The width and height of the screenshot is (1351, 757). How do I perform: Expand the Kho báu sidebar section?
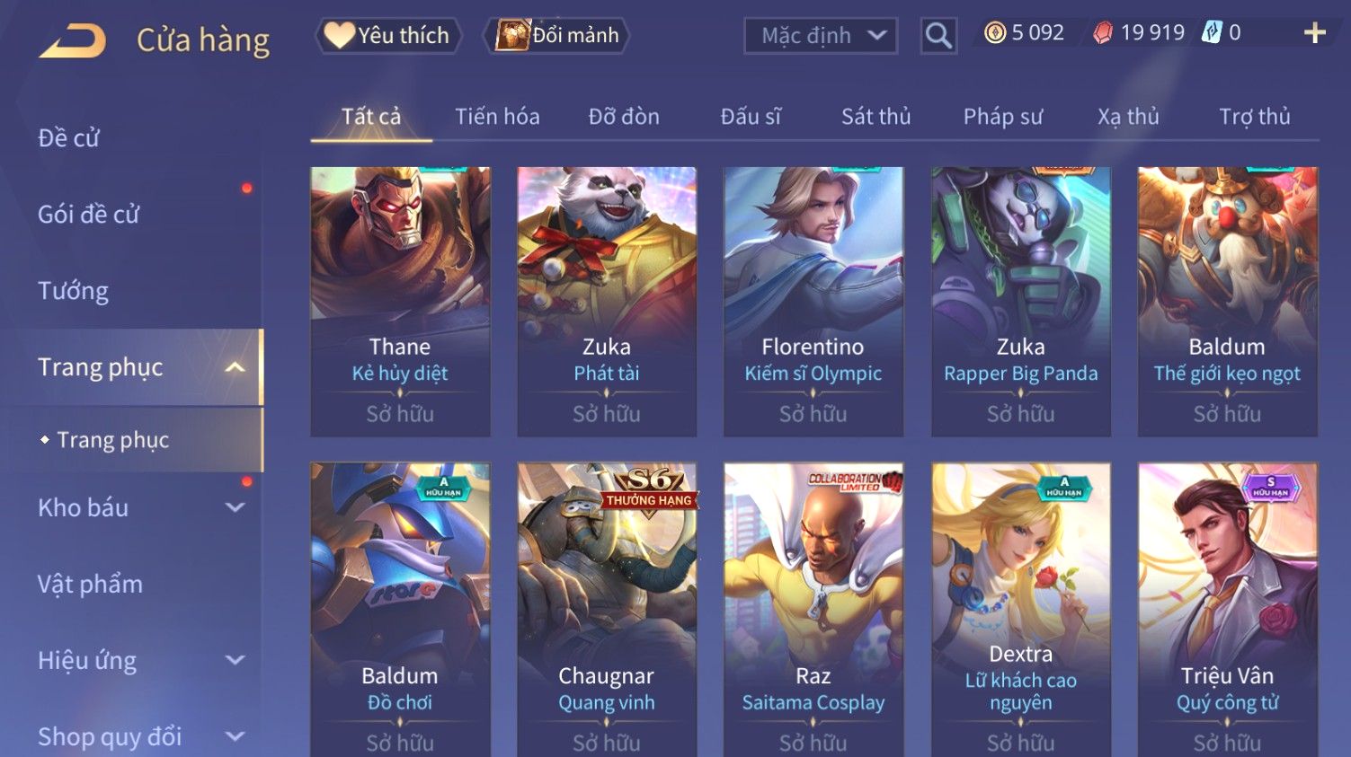(235, 507)
